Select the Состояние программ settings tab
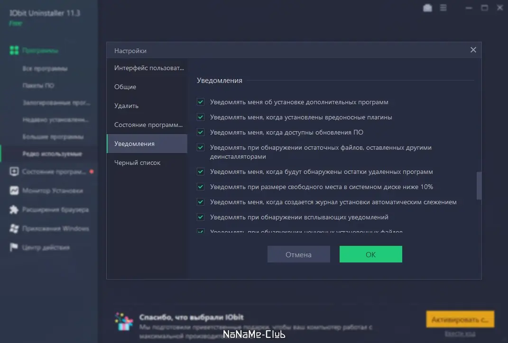Image resolution: width=508 pixels, height=343 pixels. (147, 125)
